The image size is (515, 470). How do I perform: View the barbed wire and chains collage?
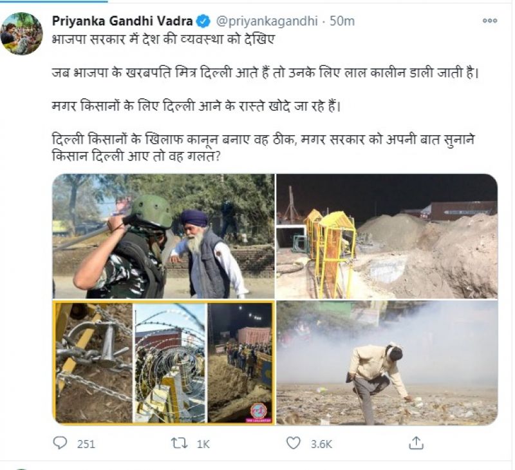click(x=164, y=362)
